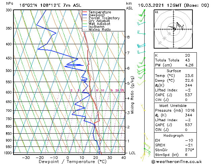The width and height of the screenshot is (212, 164).
Task: Click the PW (cm) value 4.26
Action: point(189,65)
